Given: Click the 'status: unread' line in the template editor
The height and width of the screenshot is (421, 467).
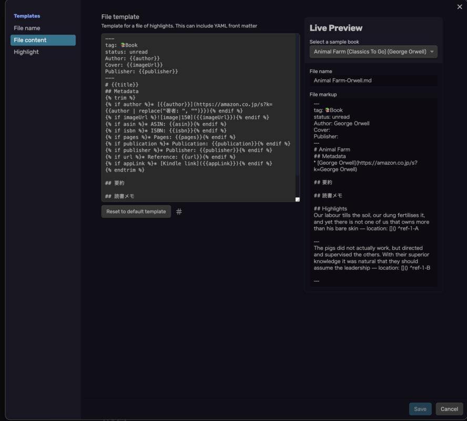Looking at the screenshot, I should click(126, 52).
